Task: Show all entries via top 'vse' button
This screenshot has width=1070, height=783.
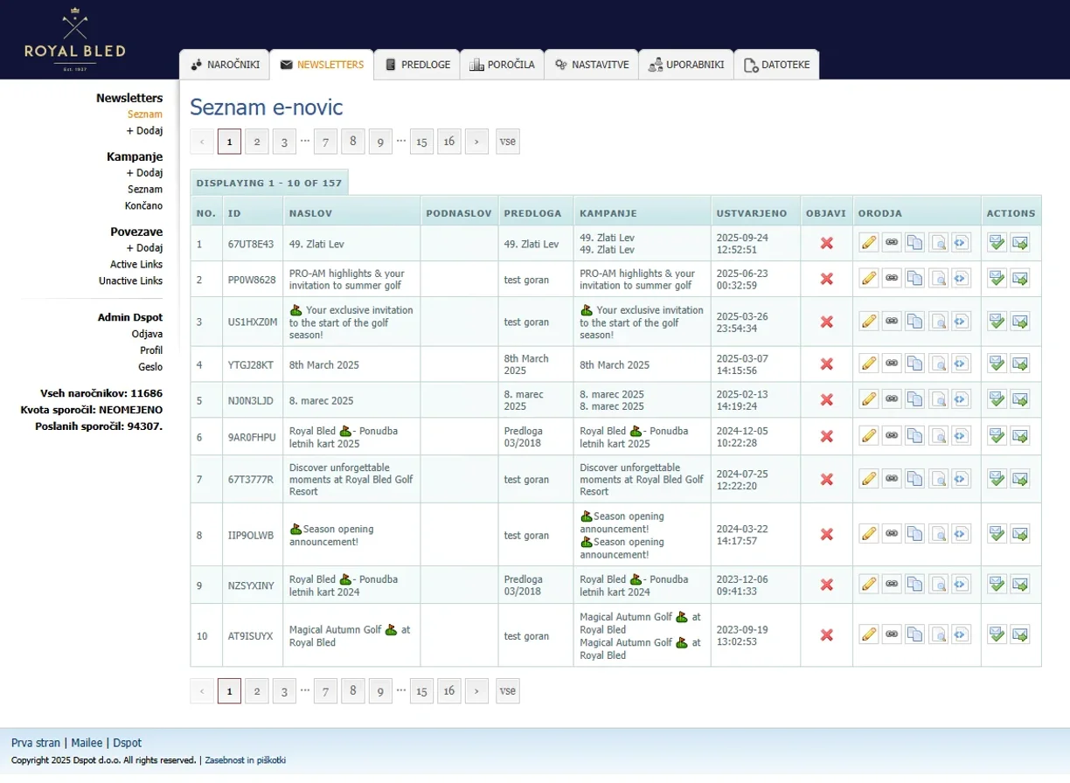Action: point(508,142)
